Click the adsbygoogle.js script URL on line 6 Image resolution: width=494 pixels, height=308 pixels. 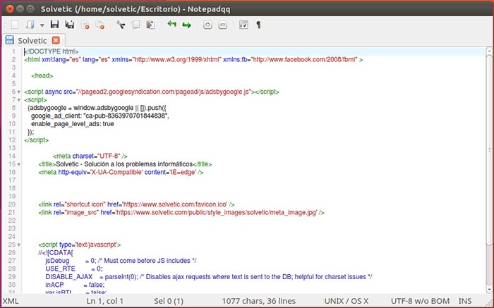point(163,92)
